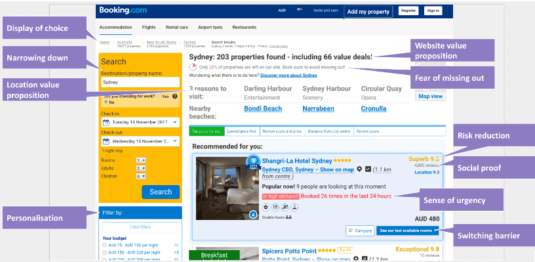The image size is (535, 262).
Task: Open the AUD currency selector
Action: click(x=282, y=11)
